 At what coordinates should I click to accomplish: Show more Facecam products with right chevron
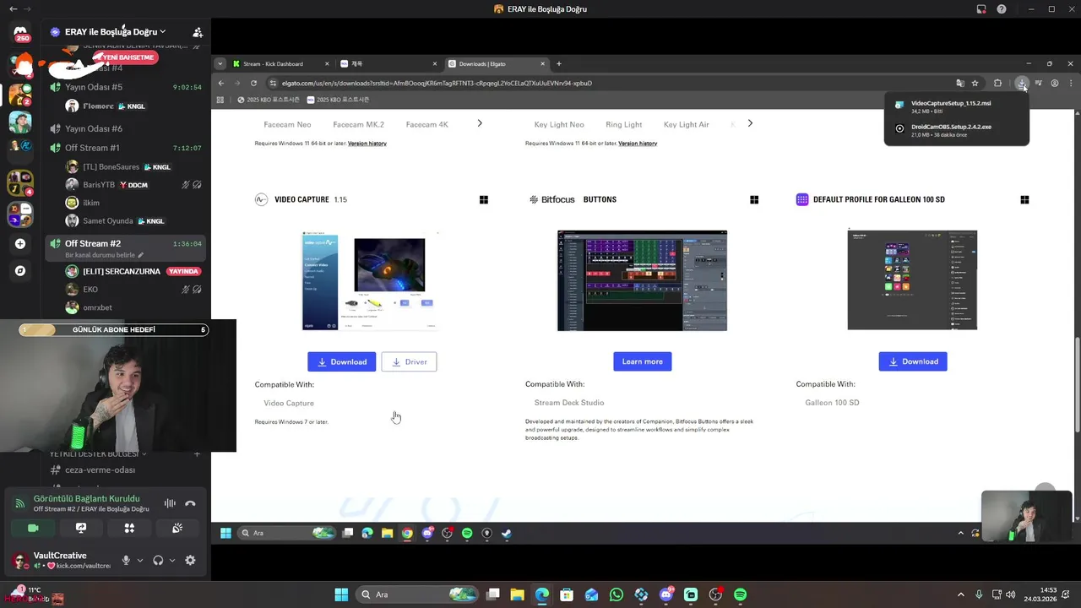(x=480, y=123)
